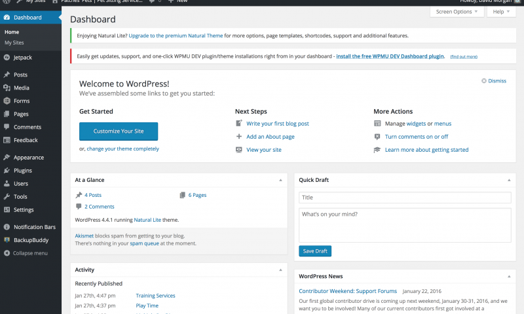Click the BackupBuddy icon in sidebar
The width and height of the screenshot is (524, 314).
point(7,240)
